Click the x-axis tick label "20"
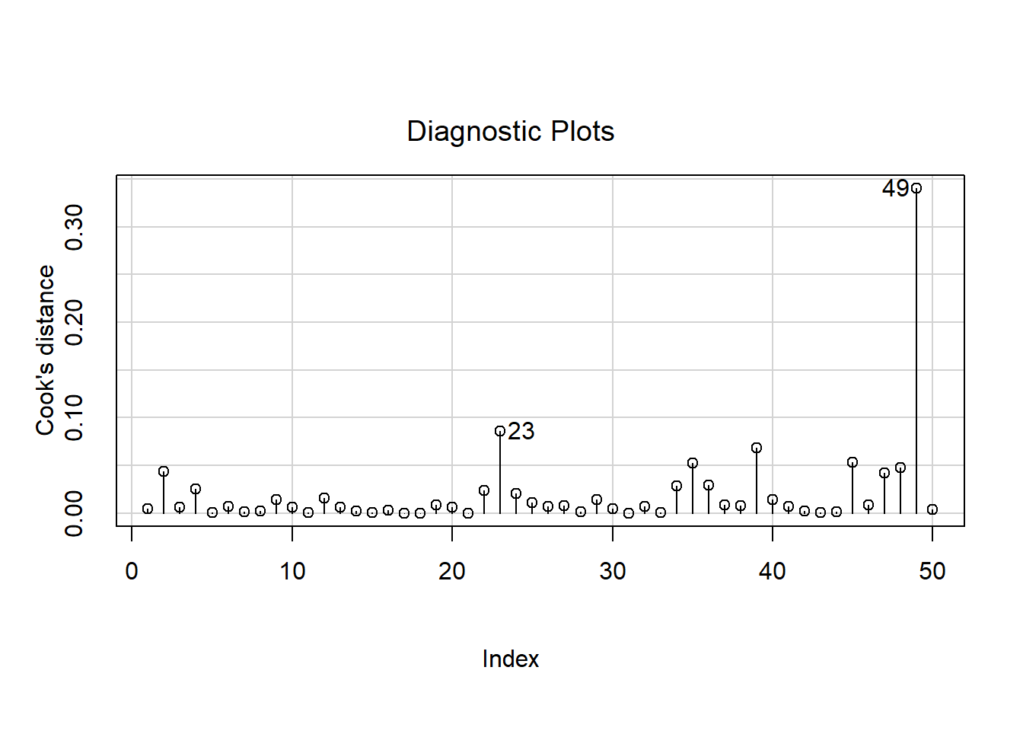Viewport: 1023px width, 731px height. tap(452, 571)
